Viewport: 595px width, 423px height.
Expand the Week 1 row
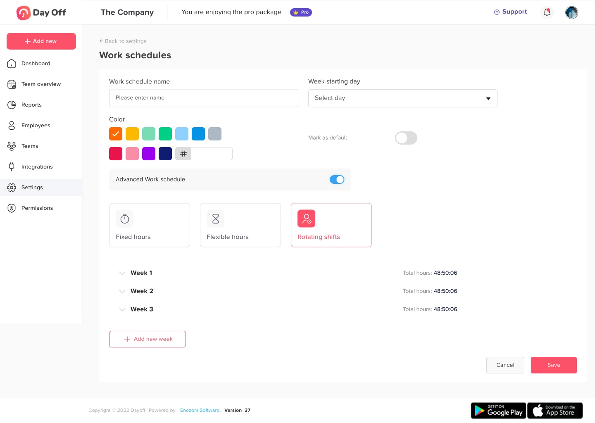tap(122, 273)
